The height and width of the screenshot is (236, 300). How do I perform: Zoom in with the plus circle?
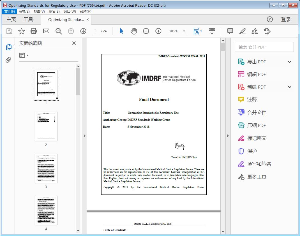click(x=158, y=31)
